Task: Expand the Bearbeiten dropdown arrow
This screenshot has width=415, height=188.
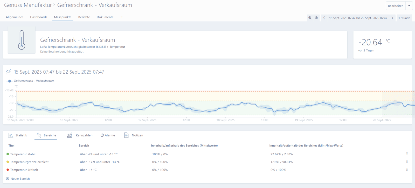Action: point(409,6)
